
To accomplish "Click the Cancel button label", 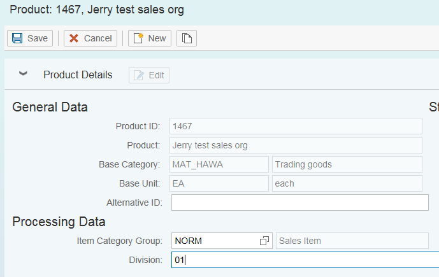I will (x=97, y=38).
